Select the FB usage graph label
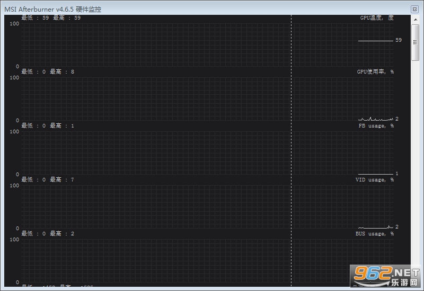The height and width of the screenshot is (291, 424). pos(376,126)
